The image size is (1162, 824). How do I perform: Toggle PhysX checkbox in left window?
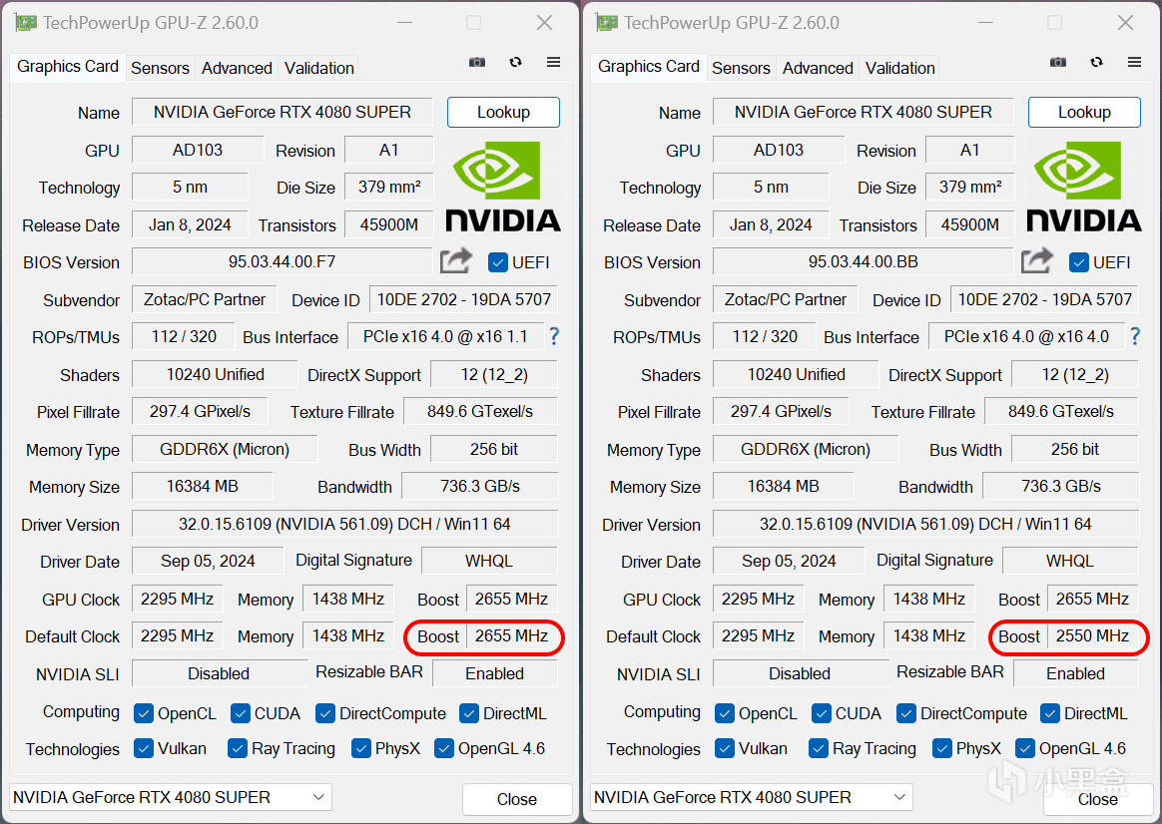[x=361, y=748]
